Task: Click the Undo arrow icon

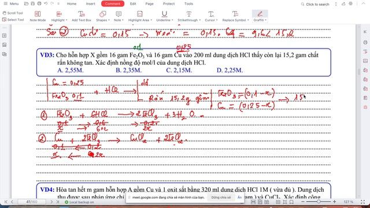Action: tap(46, 4)
